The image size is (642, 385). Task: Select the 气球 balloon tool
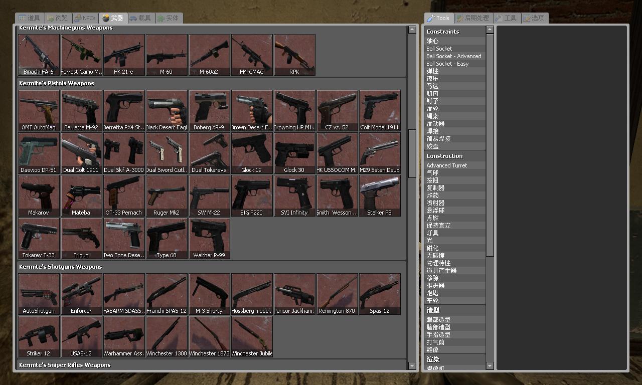454,173
